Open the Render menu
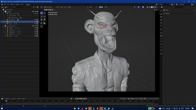The height and width of the screenshot is (110, 196). click(12, 4)
